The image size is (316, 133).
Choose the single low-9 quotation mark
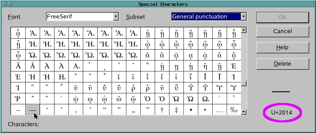[x=76, y=110]
